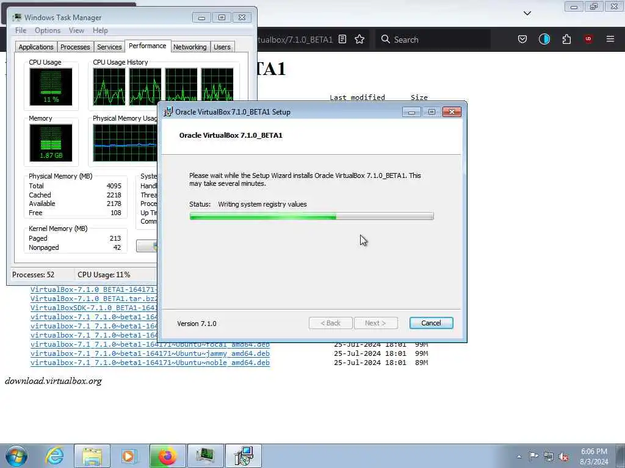This screenshot has height=468, width=625.
Task: Open Task Manager Options menu
Action: click(x=48, y=30)
